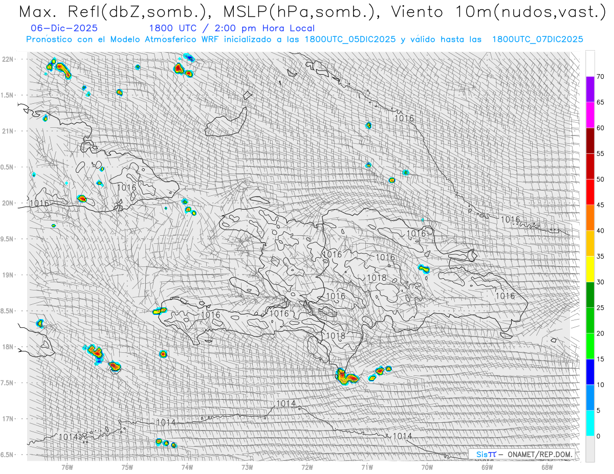Click the '8.5N' latitude tick label
The width and height of the screenshot is (614, 474).
pos(8,311)
